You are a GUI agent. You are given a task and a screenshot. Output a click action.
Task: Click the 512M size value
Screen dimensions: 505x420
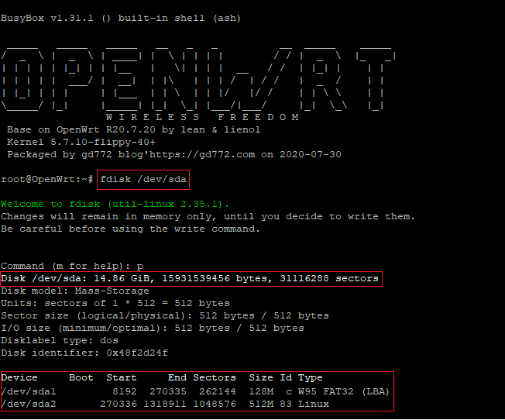pyautogui.click(x=261, y=404)
